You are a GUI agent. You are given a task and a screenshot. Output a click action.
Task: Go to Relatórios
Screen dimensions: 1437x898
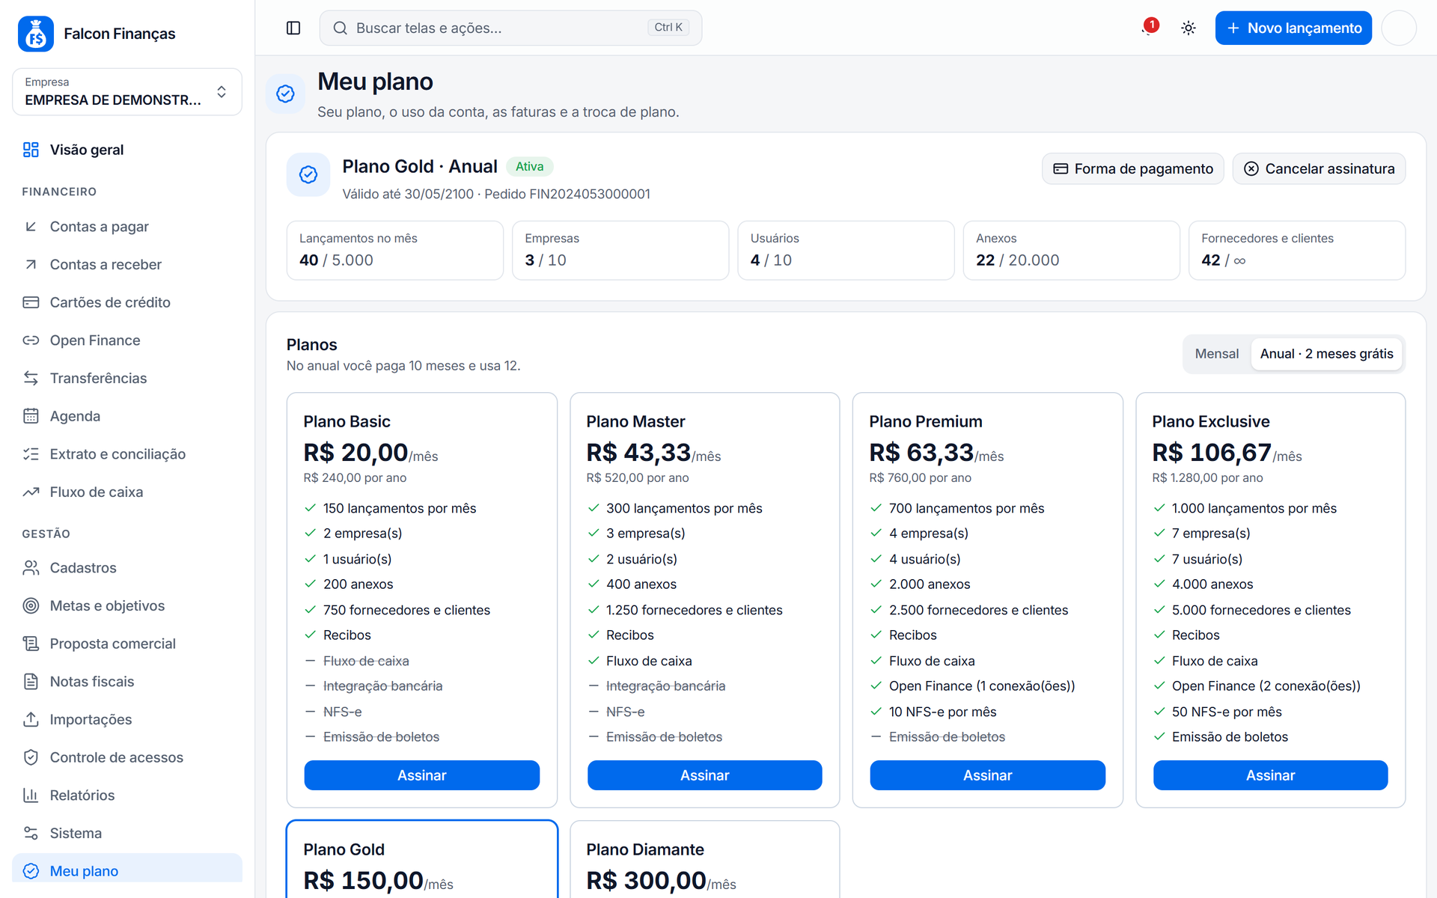[x=127, y=795]
